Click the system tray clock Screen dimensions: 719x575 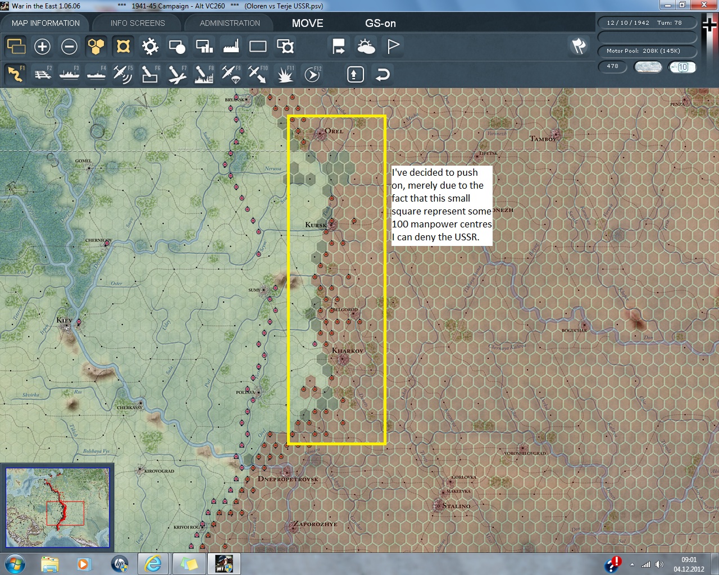(689, 564)
